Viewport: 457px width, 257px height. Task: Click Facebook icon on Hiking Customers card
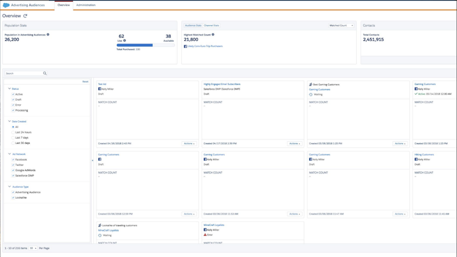pyautogui.click(x=416, y=159)
